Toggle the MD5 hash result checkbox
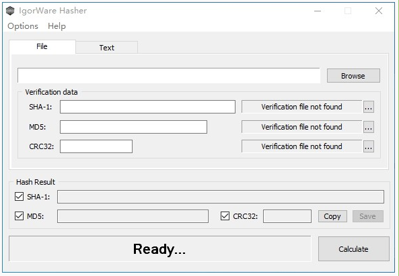This screenshot has width=399, height=276. (x=19, y=216)
